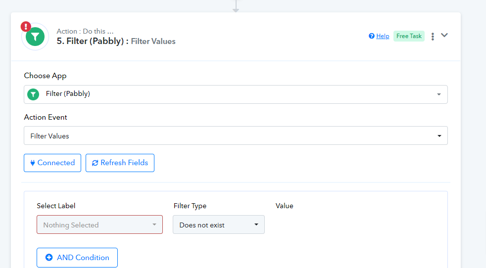Click the 'Action : Do this ...' text
The width and height of the screenshot is (486, 268).
tap(85, 31)
